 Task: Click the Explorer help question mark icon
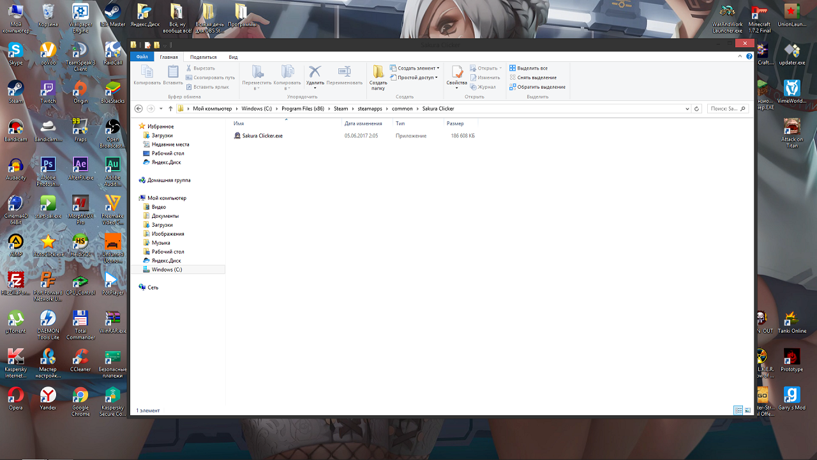coord(749,57)
